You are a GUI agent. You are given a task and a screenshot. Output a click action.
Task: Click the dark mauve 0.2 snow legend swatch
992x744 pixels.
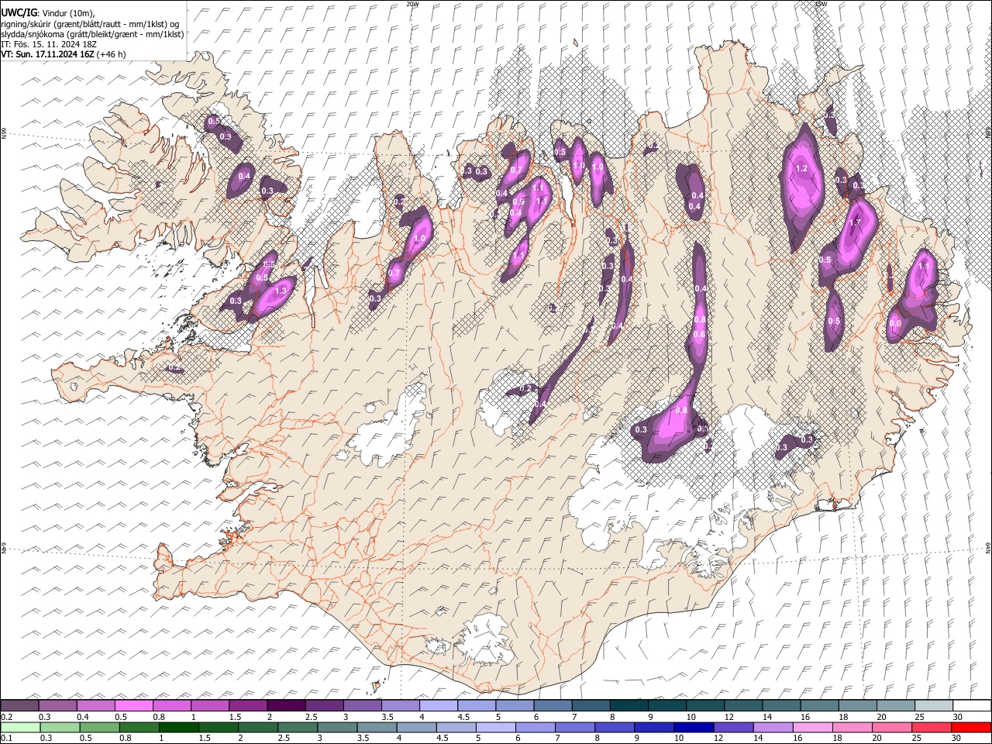(19, 705)
